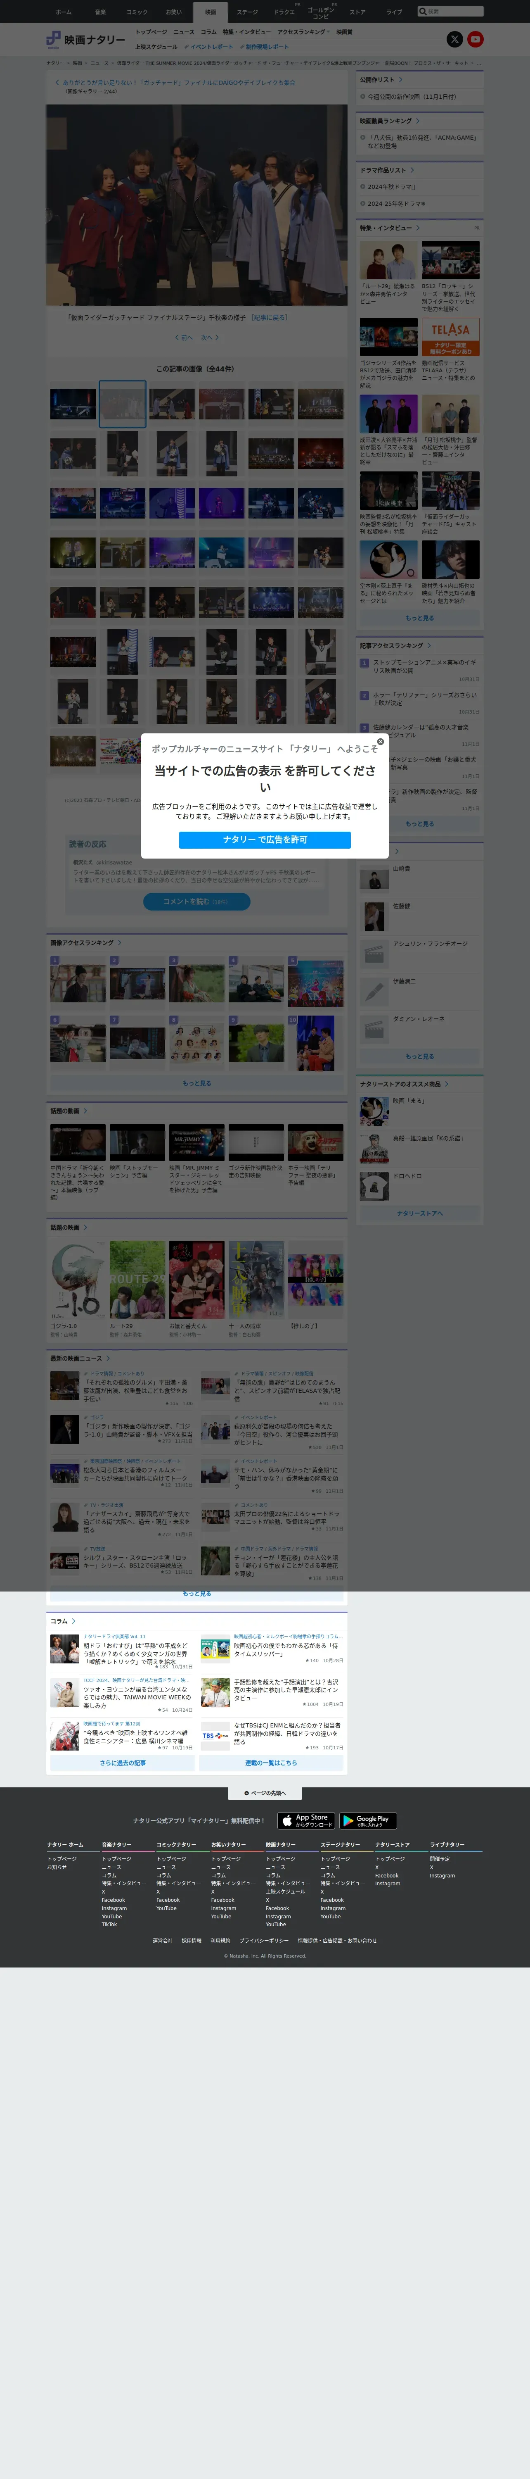Open 利用規約 footer link
The width and height of the screenshot is (530, 2479).
point(220,1941)
